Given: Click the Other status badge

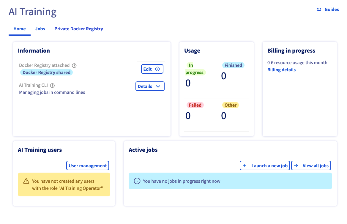Looking at the screenshot, I should pyautogui.click(x=231, y=105).
